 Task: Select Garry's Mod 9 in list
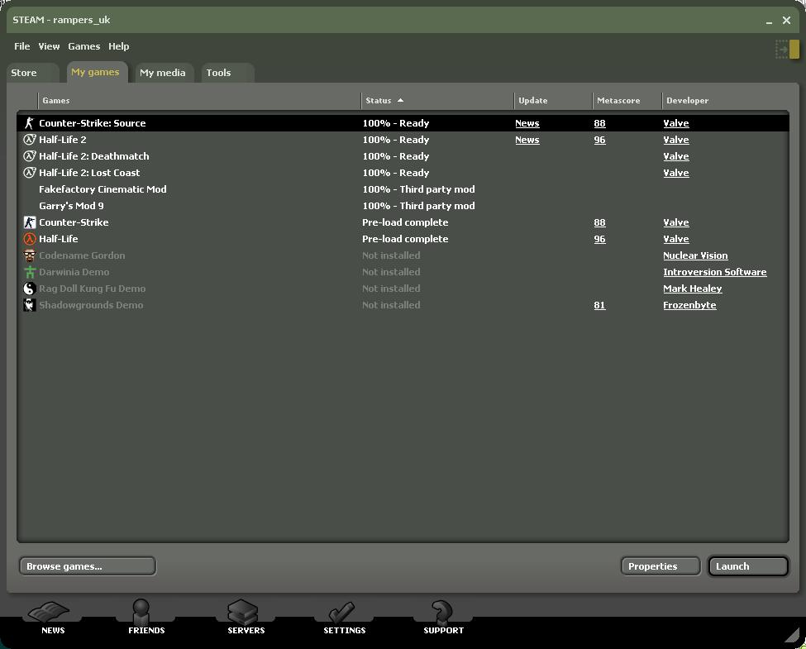(x=71, y=206)
